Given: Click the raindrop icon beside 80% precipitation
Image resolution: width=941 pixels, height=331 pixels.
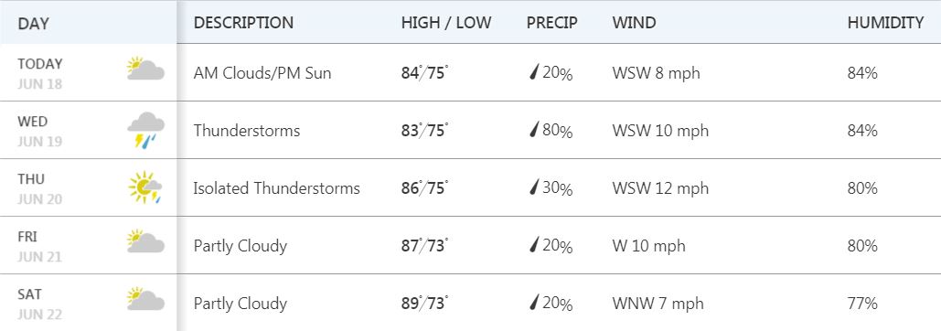Looking at the screenshot, I should pyautogui.click(x=534, y=130).
